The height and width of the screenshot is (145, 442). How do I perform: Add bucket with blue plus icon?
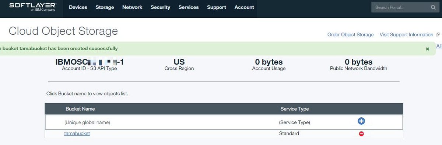(x=361, y=121)
